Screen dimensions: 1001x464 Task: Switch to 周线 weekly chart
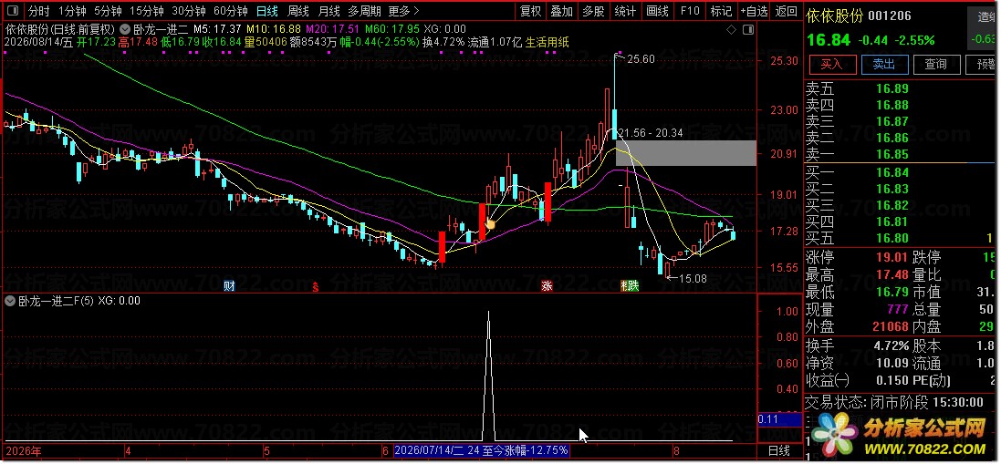coord(298,11)
